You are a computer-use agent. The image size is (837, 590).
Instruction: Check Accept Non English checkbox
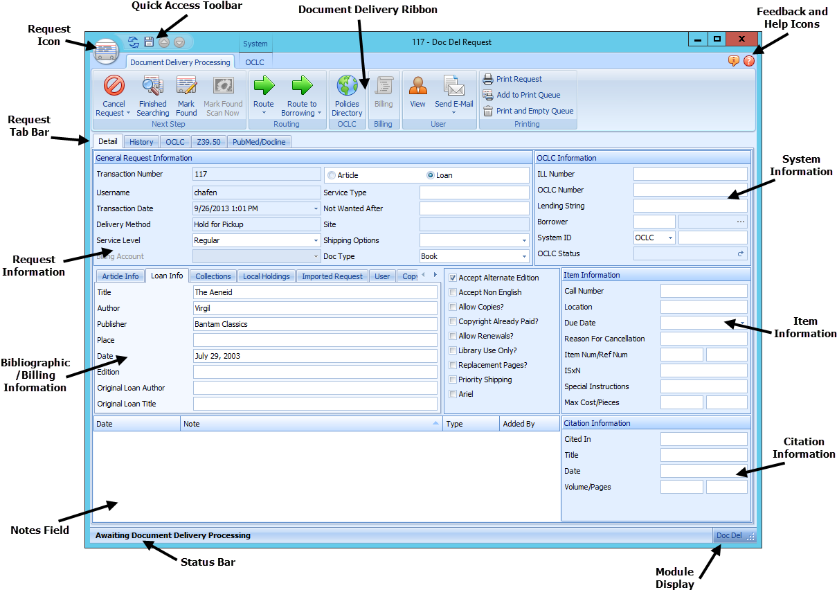(453, 292)
